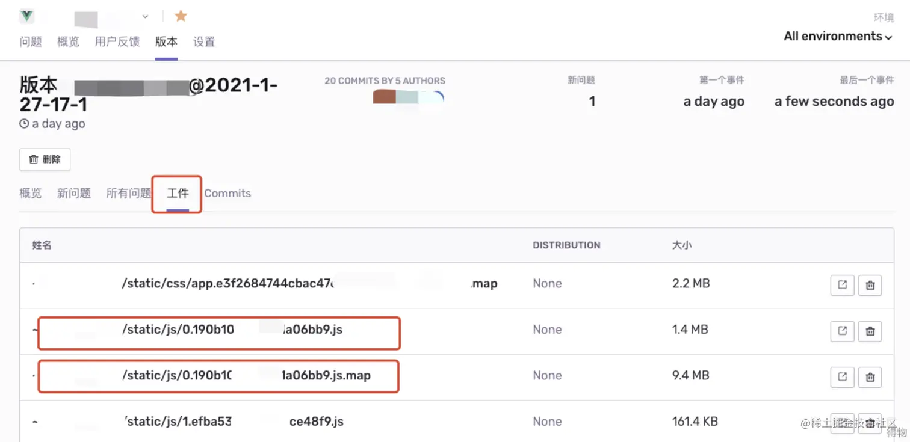Click the 1.efba53...ce48f9.js file name

pyautogui.click(x=234, y=422)
